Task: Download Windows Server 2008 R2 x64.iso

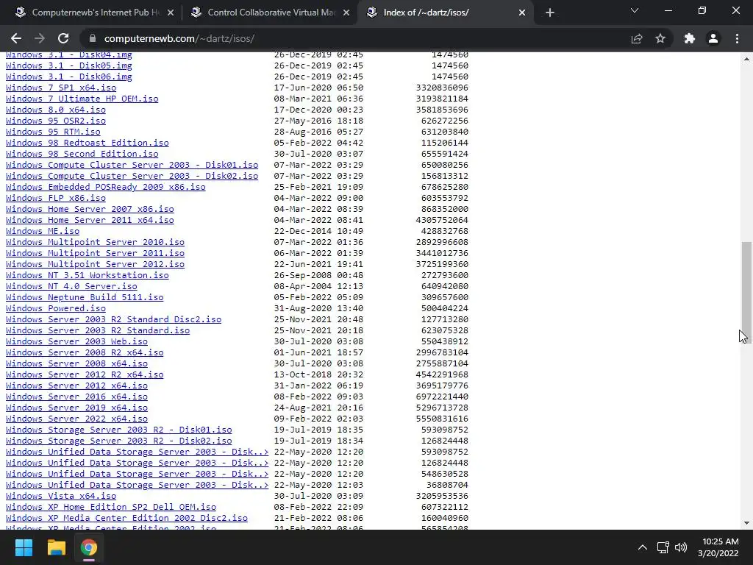Action: click(85, 352)
